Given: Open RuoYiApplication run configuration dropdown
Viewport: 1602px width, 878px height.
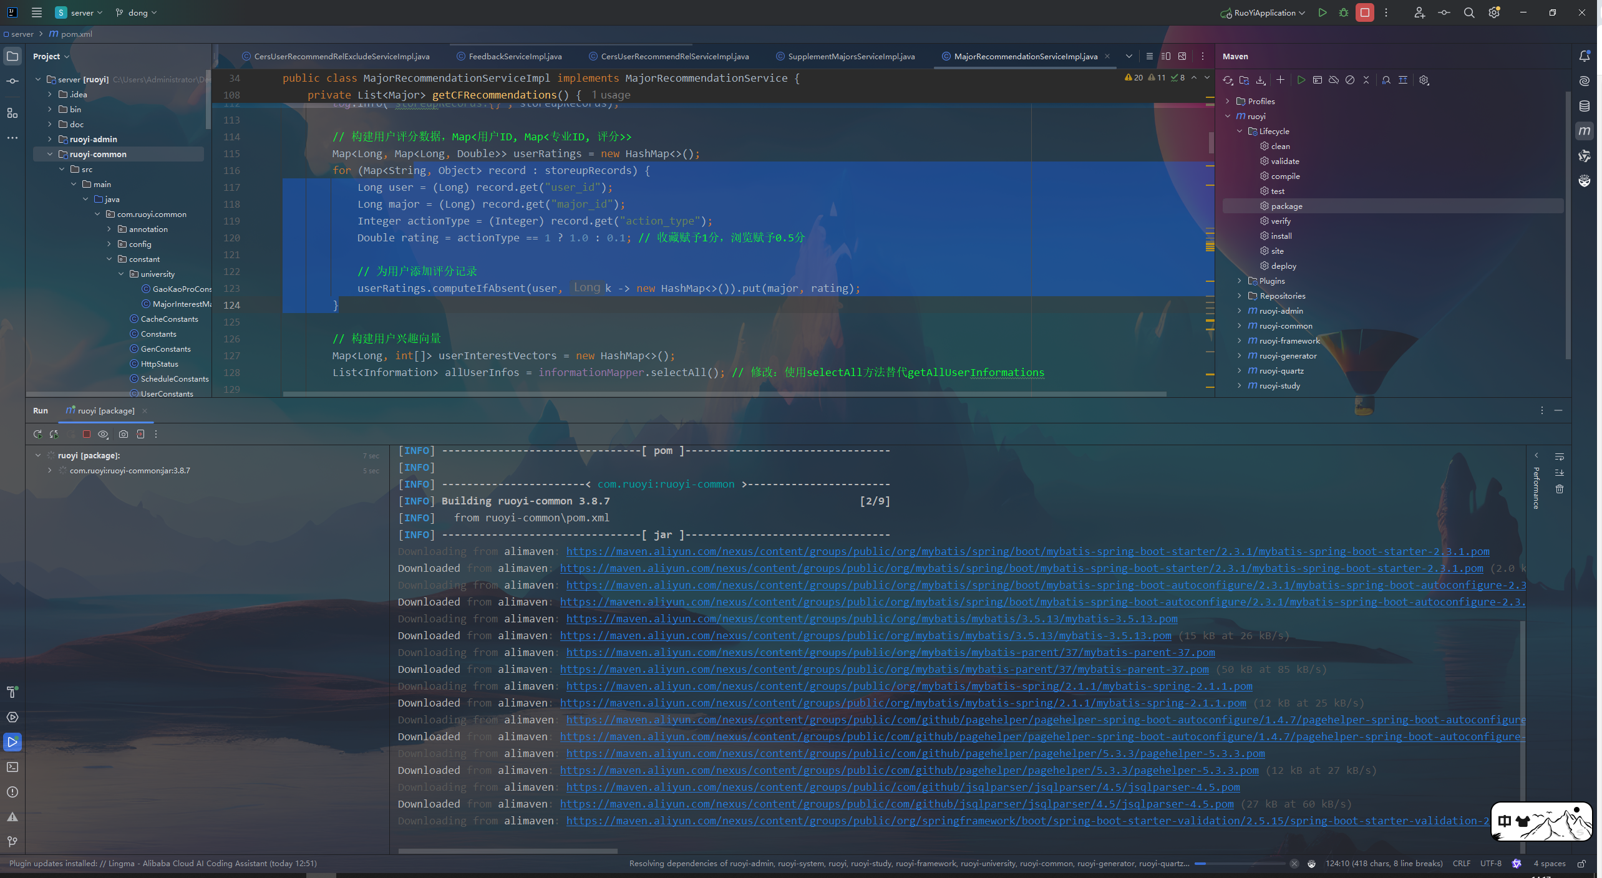Looking at the screenshot, I should click(x=1265, y=12).
